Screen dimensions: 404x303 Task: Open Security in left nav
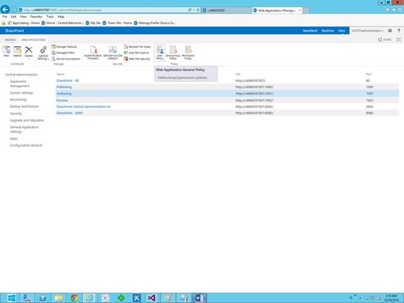click(16, 114)
